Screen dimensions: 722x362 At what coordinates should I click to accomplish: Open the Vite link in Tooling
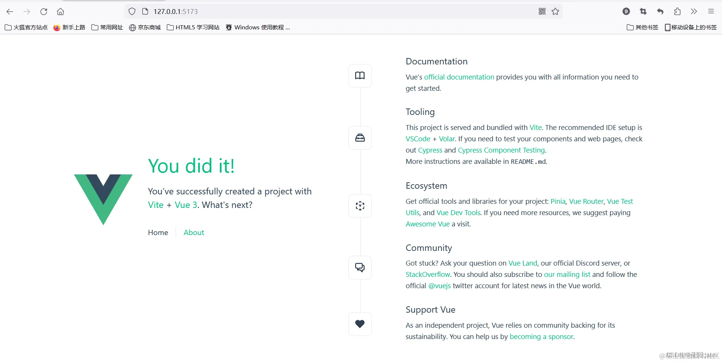click(x=535, y=128)
